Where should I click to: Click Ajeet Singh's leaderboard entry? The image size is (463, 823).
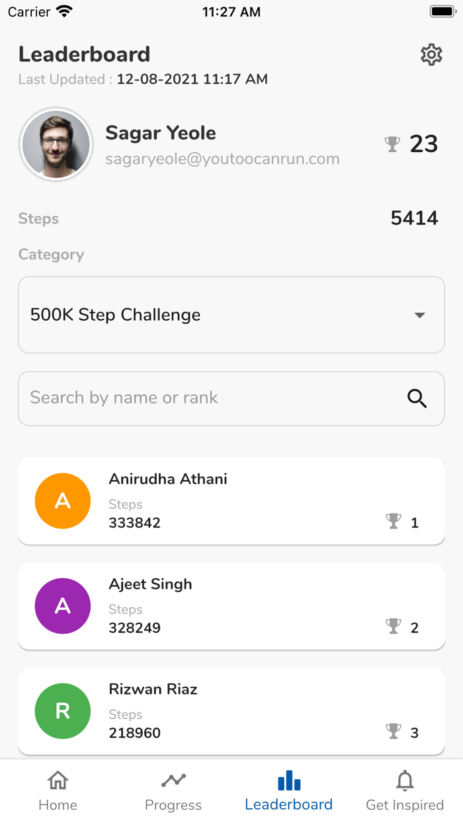click(x=232, y=605)
